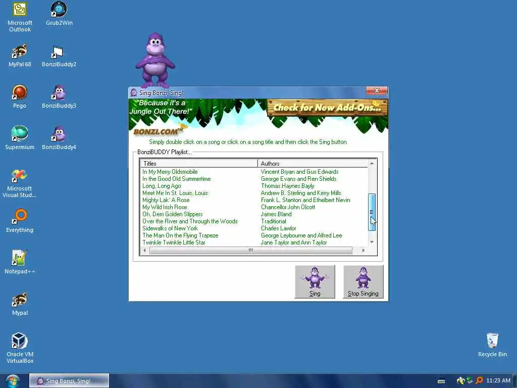Select the BonziBuddy3 desktop shortcut
Screen dimensions: 517x388
(59, 96)
